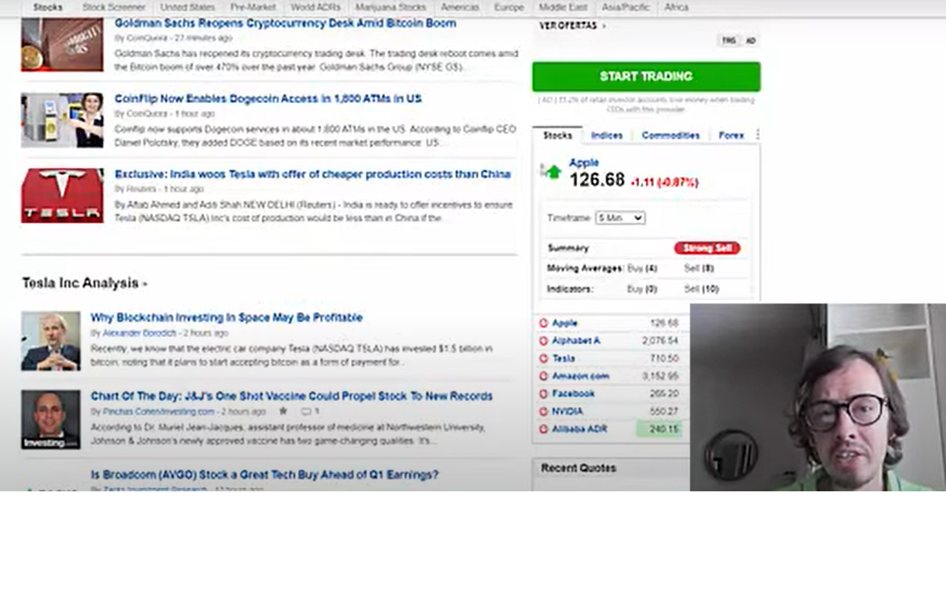Open the Americas menu item
The image size is (946, 601).
pyautogui.click(x=460, y=7)
